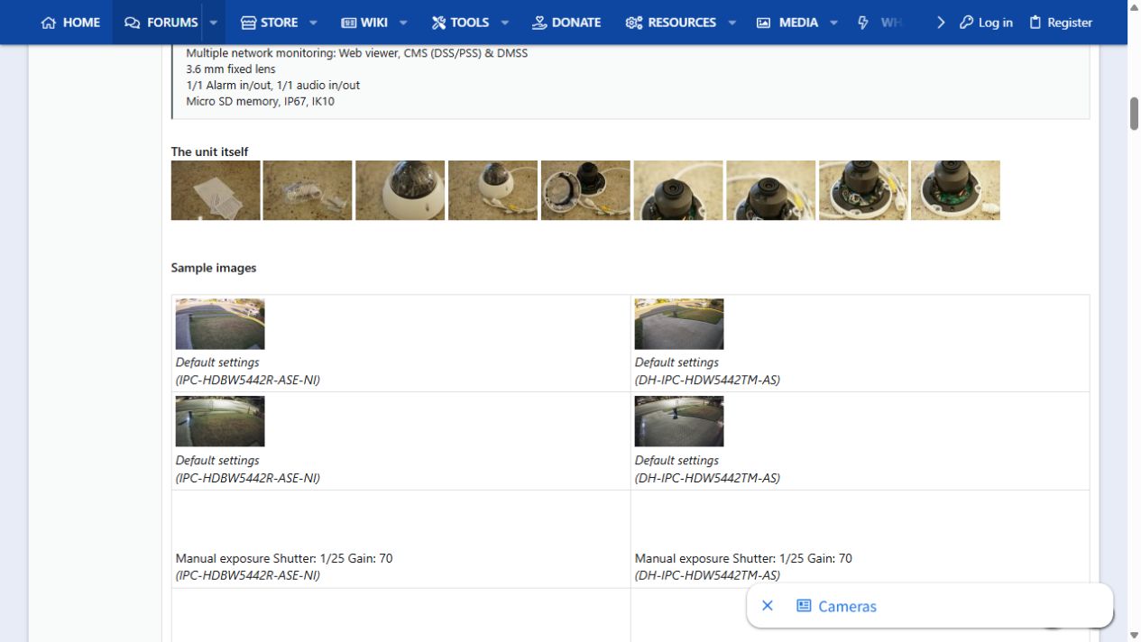The width and height of the screenshot is (1141, 642).
Task: Open second unit thumbnail showing screw bag
Action: tap(308, 190)
